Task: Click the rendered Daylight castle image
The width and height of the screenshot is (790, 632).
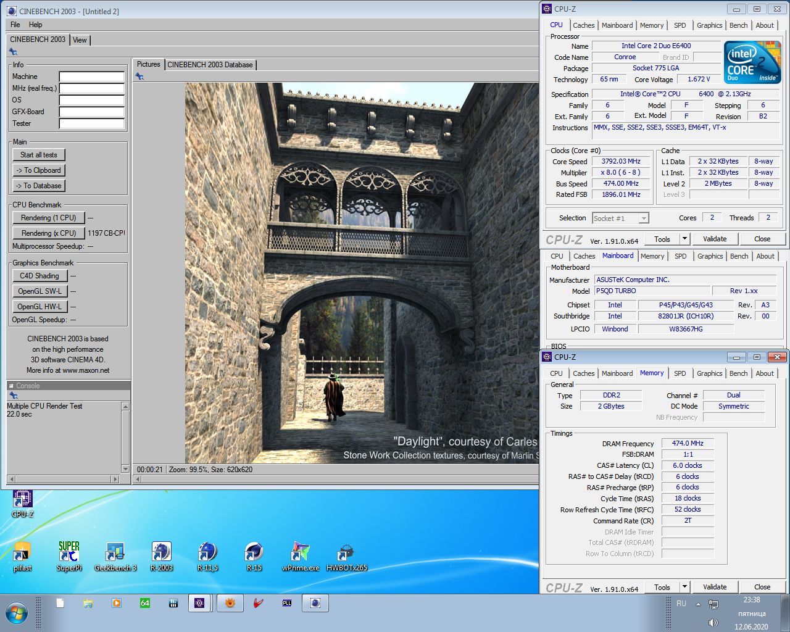Action: point(362,273)
